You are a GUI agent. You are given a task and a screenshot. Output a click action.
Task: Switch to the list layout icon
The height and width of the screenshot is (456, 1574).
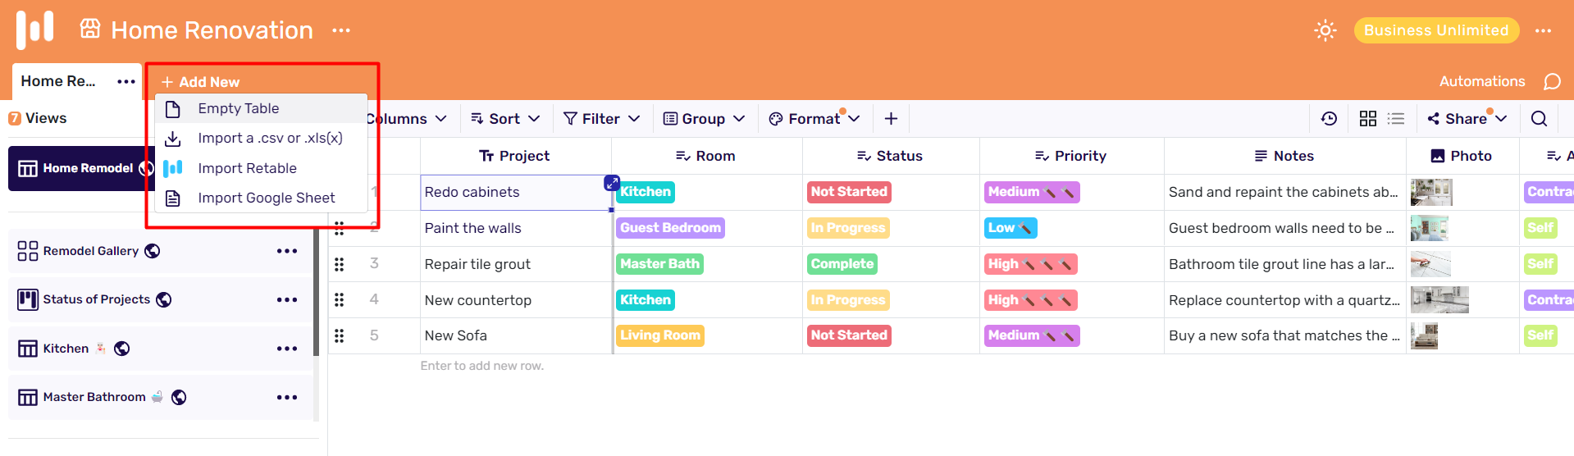pos(1395,119)
